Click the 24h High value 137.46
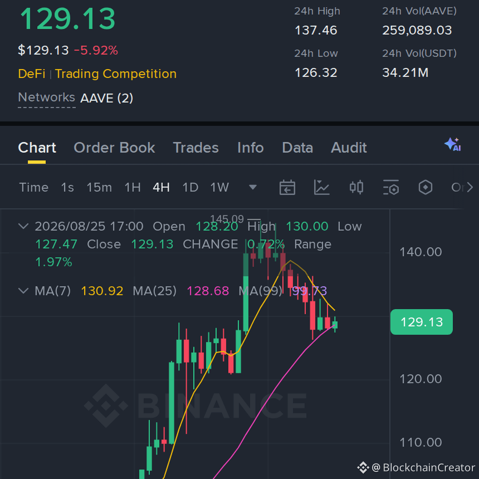Viewport: 479px width, 479px height. coord(316,30)
